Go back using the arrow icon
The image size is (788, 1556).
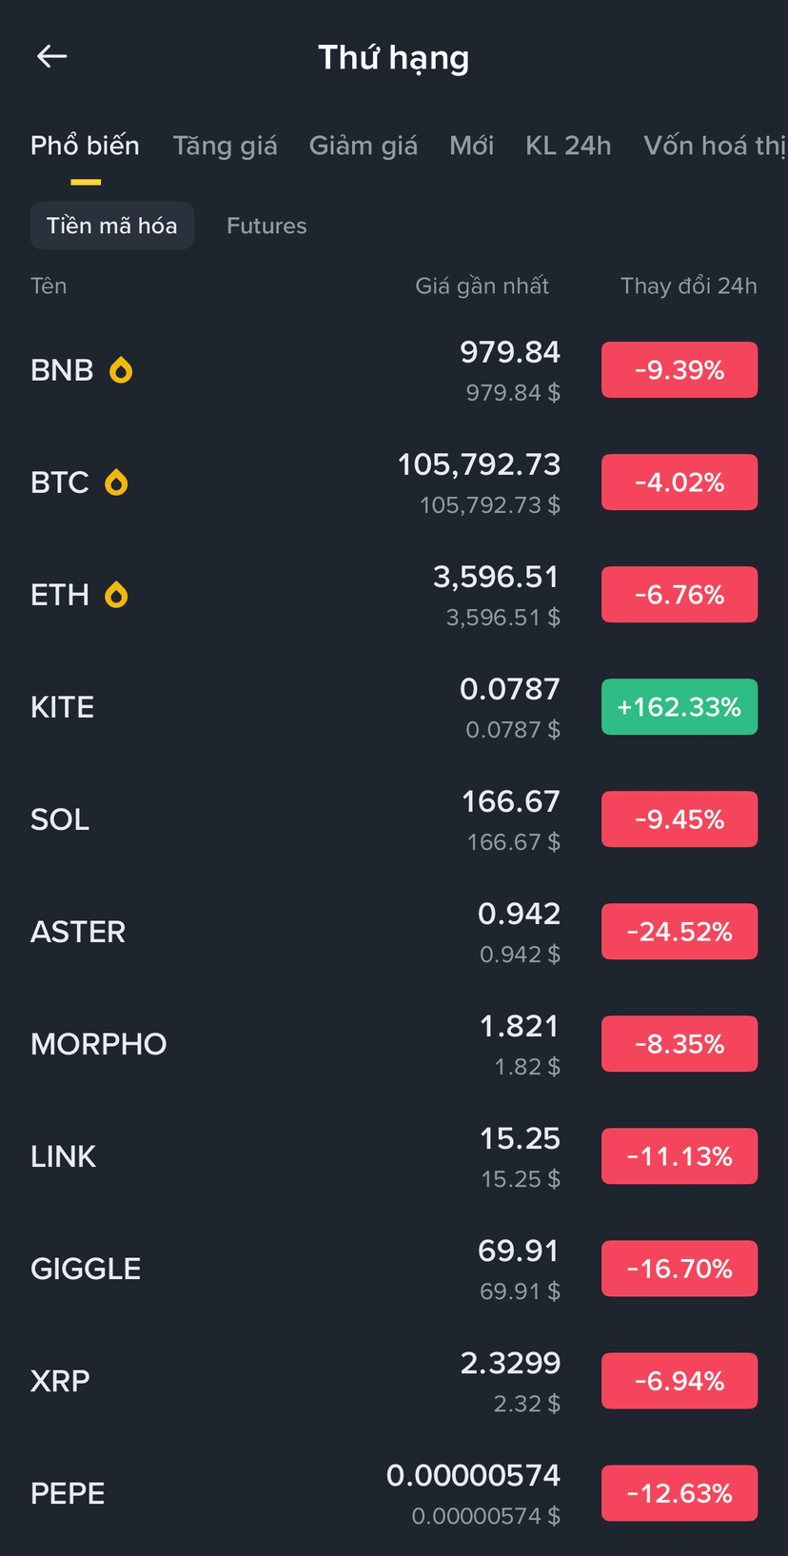51,57
